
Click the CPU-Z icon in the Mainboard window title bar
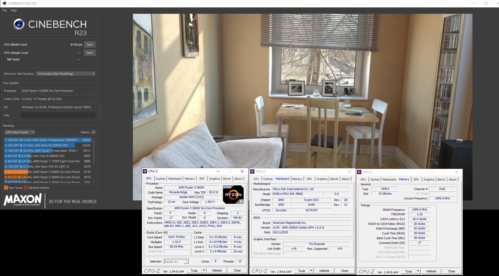pos(252,172)
